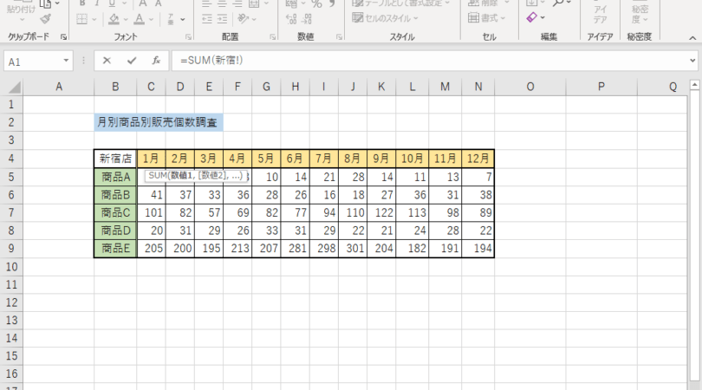Screen dimensions: 702x390
Task: Expand the Clear eraser dropdown arrow
Action: (x=543, y=17)
